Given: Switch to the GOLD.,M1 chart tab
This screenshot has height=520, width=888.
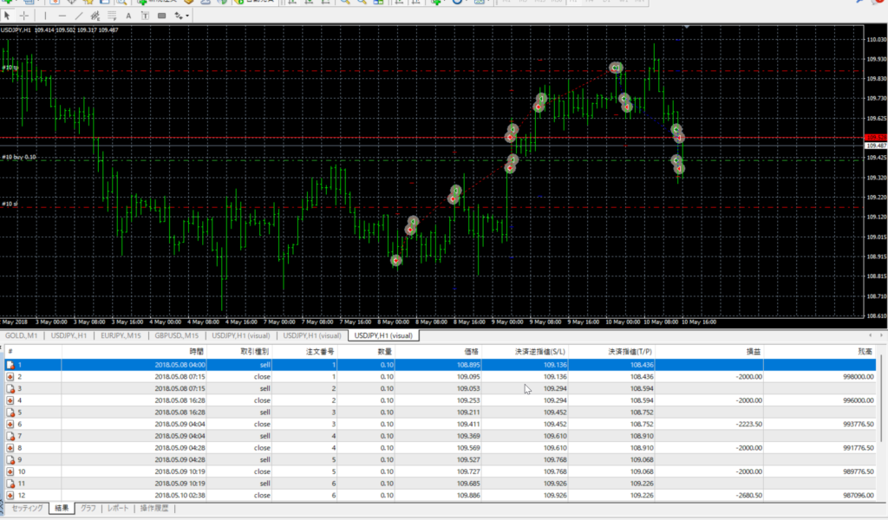Looking at the screenshot, I should pos(21,335).
